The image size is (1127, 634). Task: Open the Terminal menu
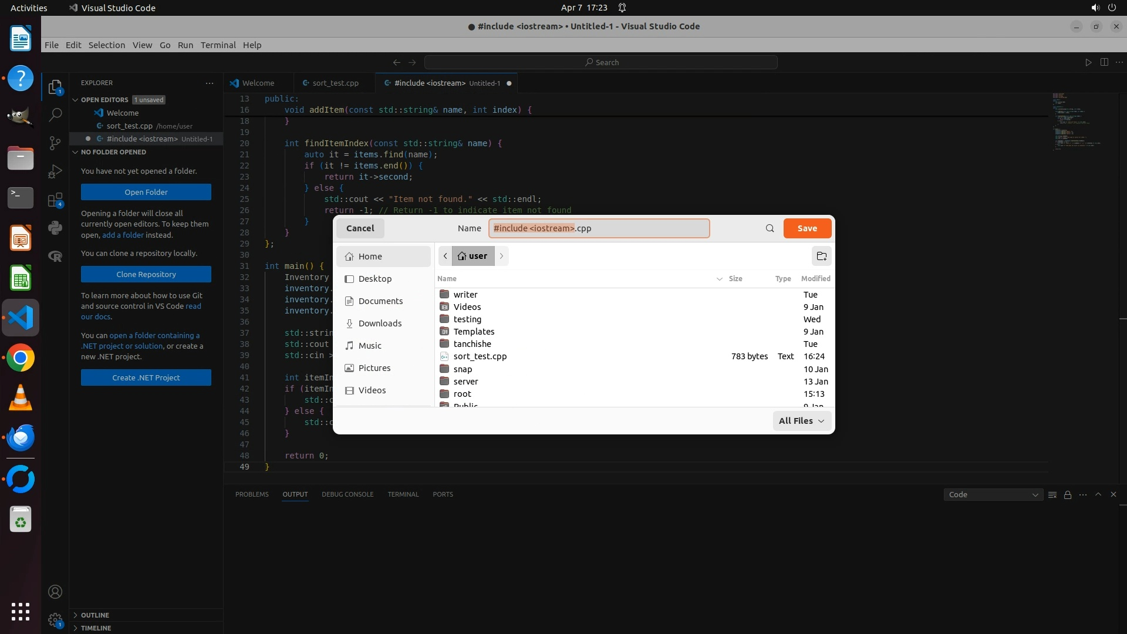click(218, 45)
